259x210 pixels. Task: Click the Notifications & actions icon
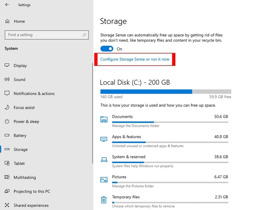7,93
